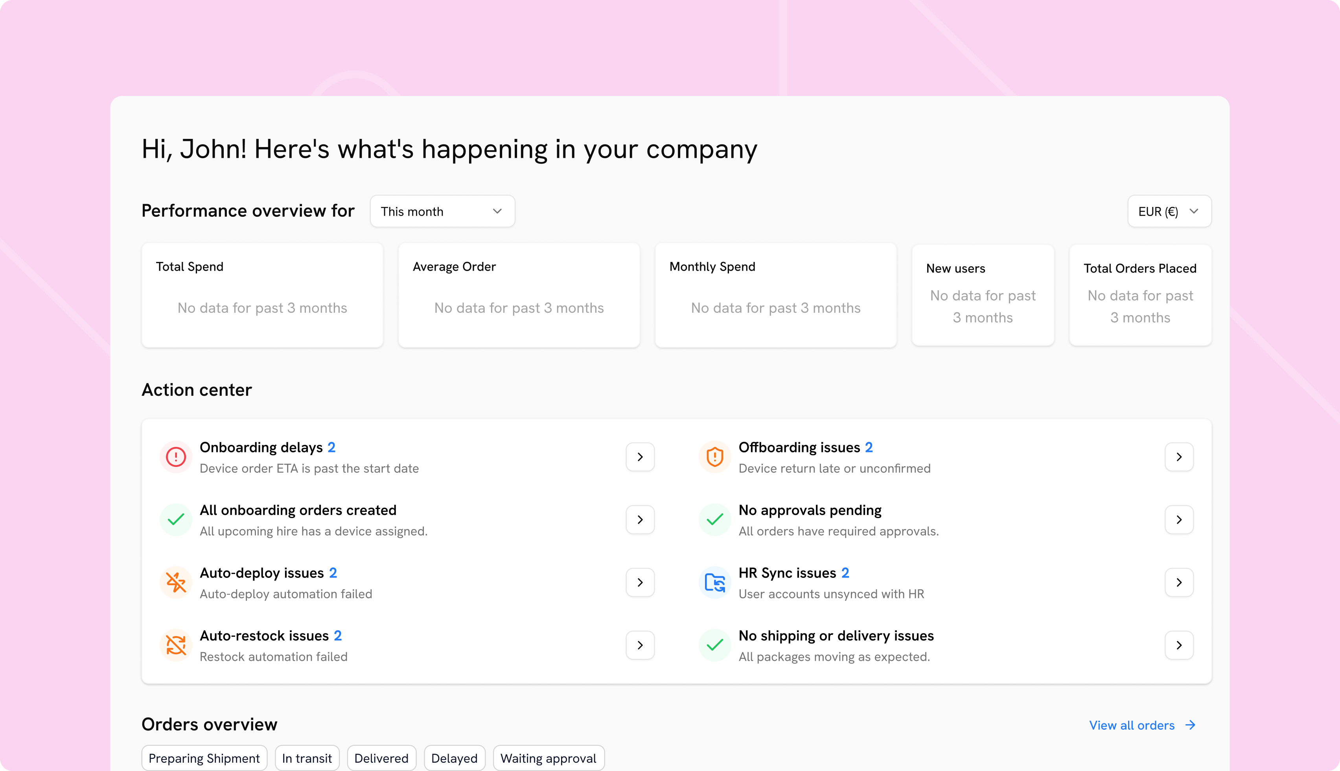This screenshot has width=1340, height=771.
Task: Click the Offboarding issues title
Action: coord(799,448)
